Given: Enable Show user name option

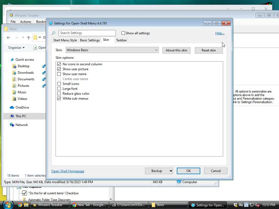Looking at the screenshot, I should pyautogui.click(x=59, y=74).
